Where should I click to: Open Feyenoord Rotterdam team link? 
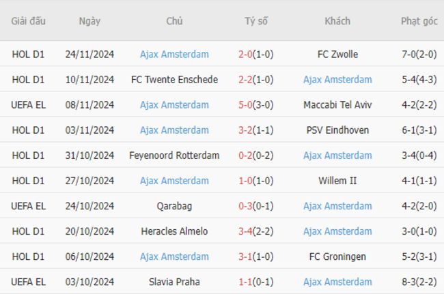(174, 156)
